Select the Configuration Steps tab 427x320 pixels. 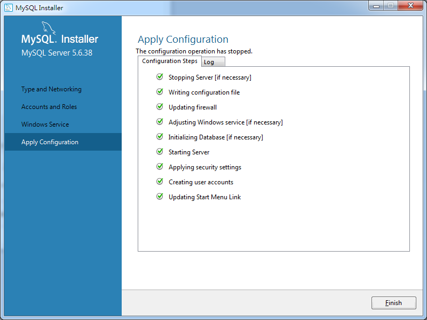[x=170, y=61]
